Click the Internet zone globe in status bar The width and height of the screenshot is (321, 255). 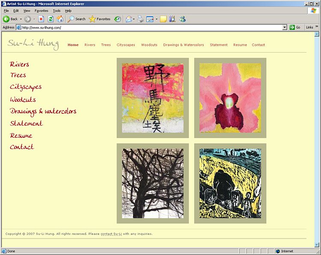point(278,251)
